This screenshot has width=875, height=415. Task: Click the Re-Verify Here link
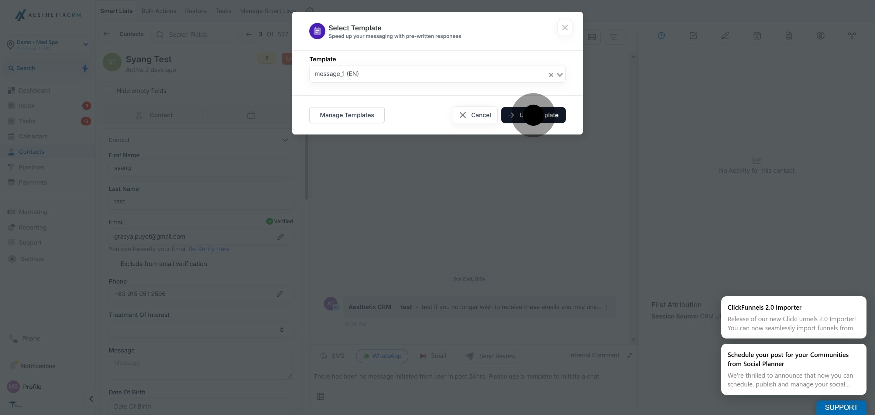coord(209,249)
